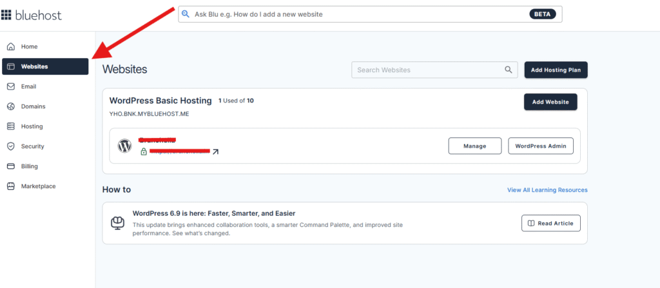660x288 pixels.
Task: Open View All Learning Resources link
Action: click(x=547, y=190)
